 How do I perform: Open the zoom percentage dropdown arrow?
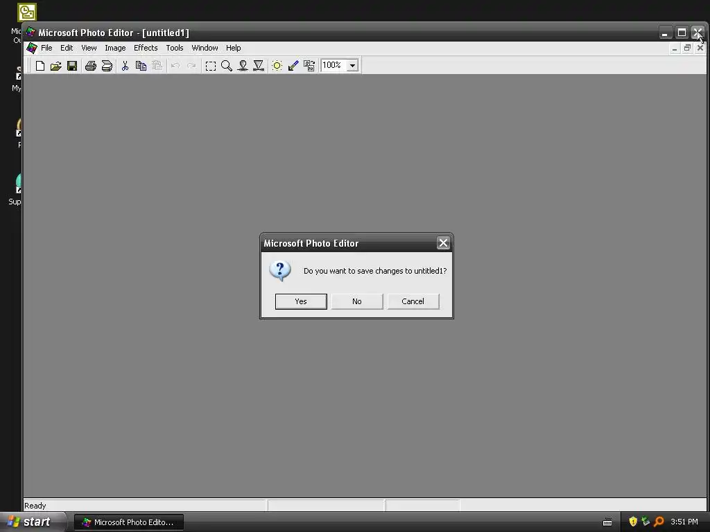tap(352, 66)
